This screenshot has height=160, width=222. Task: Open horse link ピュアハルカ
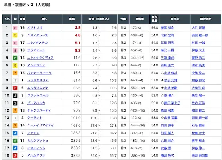coord(36,103)
